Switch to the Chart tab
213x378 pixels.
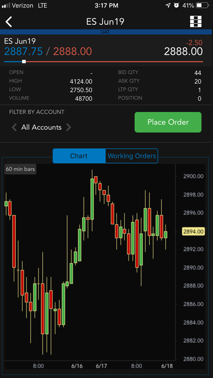tap(79, 156)
